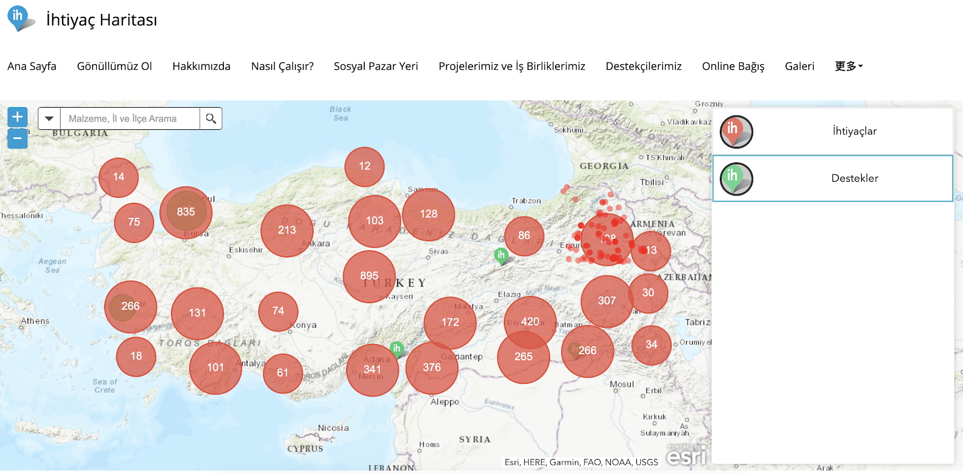Open the Online Bağış link
The height and width of the screenshot is (474, 963).
click(x=732, y=66)
